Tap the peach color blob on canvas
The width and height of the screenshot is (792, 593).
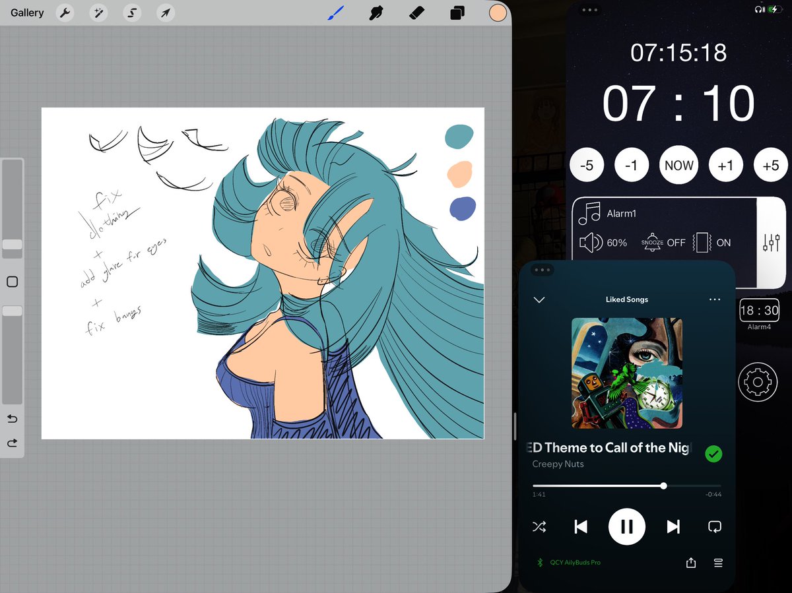459,173
